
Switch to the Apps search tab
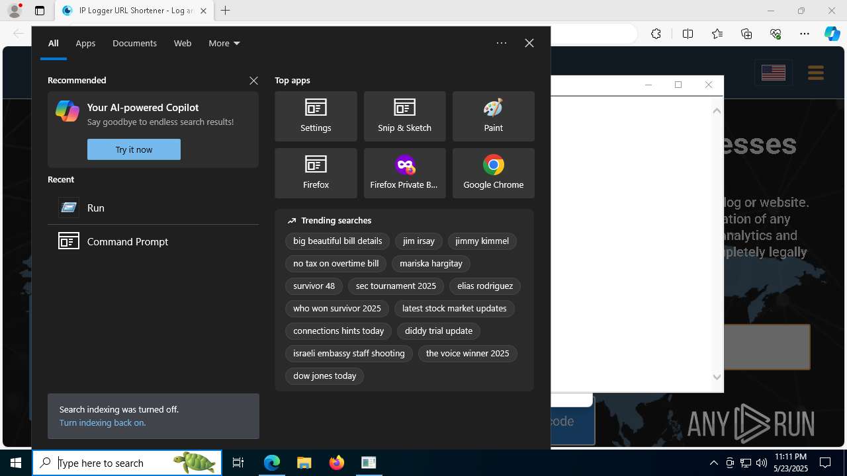pos(85,43)
